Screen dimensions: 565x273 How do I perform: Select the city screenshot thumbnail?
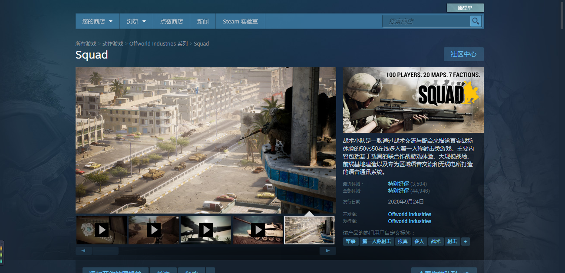[309, 230]
